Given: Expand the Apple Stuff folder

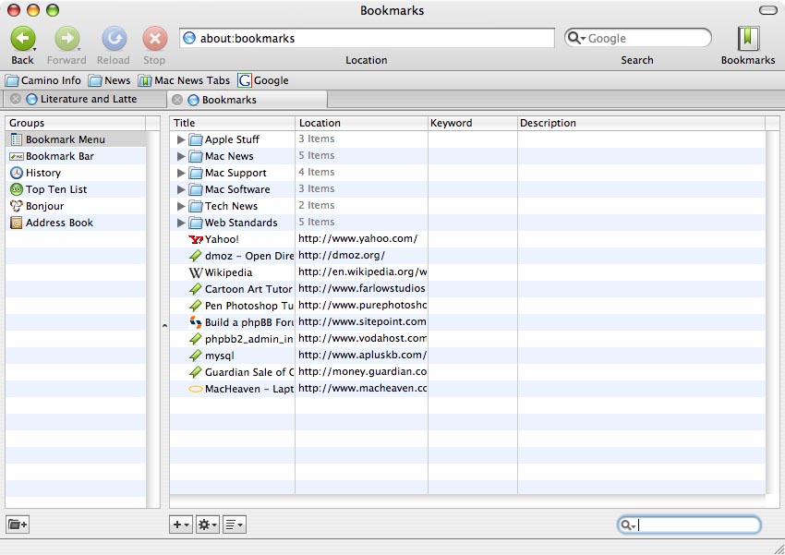Looking at the screenshot, I should [x=181, y=139].
